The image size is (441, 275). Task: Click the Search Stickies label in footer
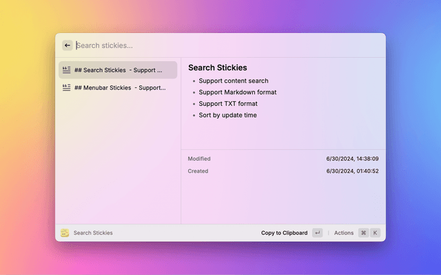click(93, 233)
